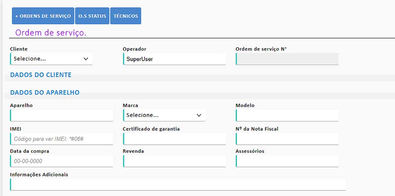This screenshot has width=395, height=196.
Task: Click the Informações Adicionais field
Action: point(178,184)
